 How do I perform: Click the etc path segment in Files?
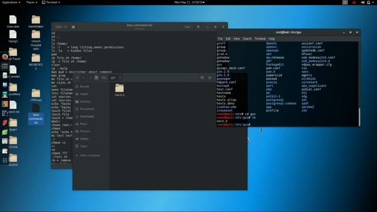104,78
